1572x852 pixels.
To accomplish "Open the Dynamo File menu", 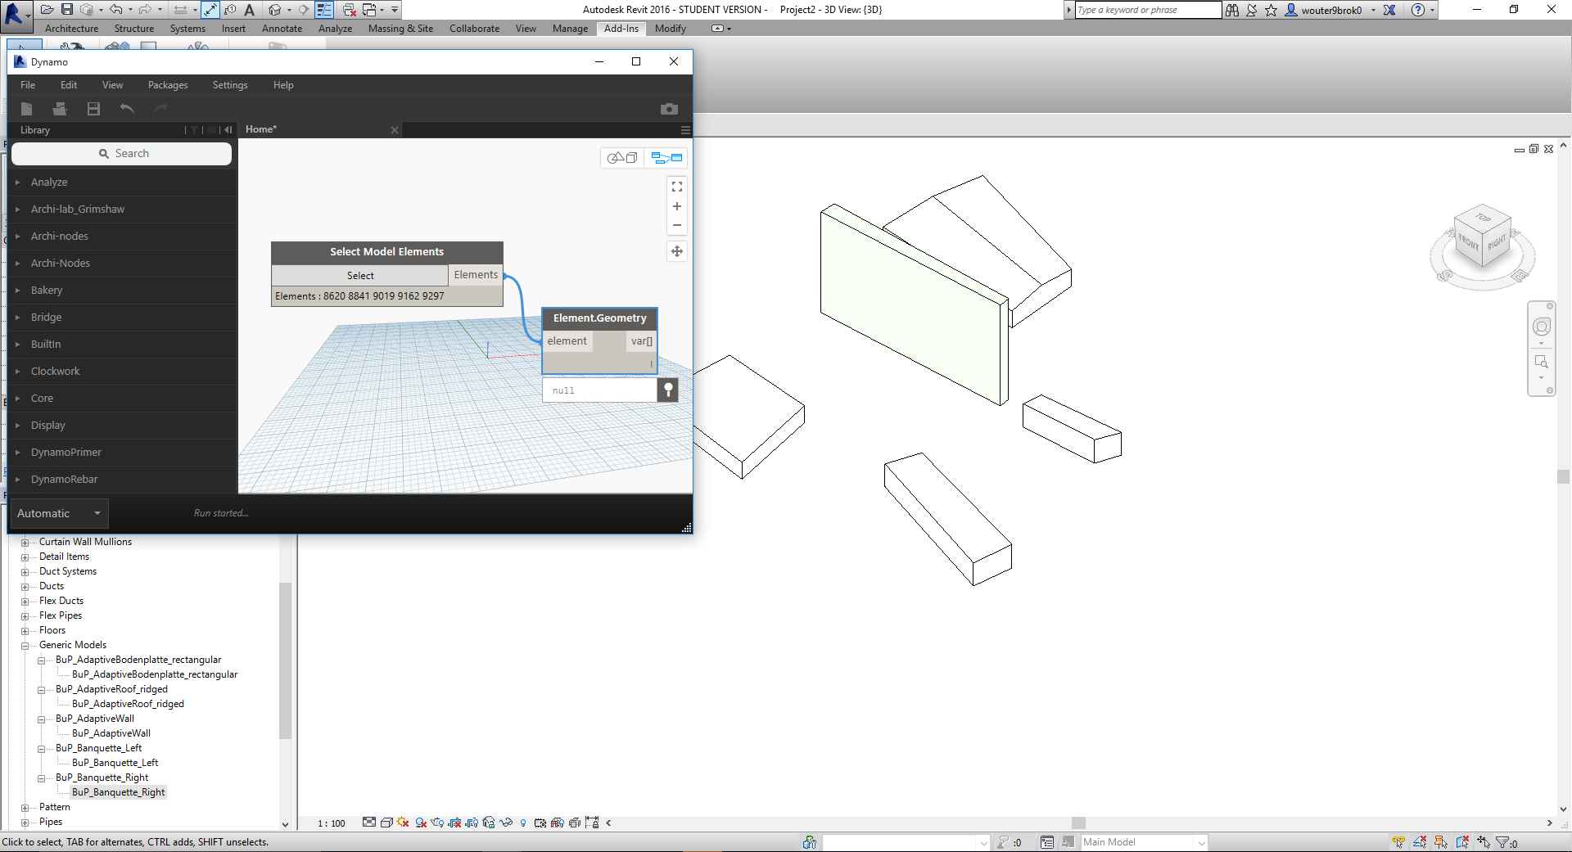I will pyautogui.click(x=28, y=85).
